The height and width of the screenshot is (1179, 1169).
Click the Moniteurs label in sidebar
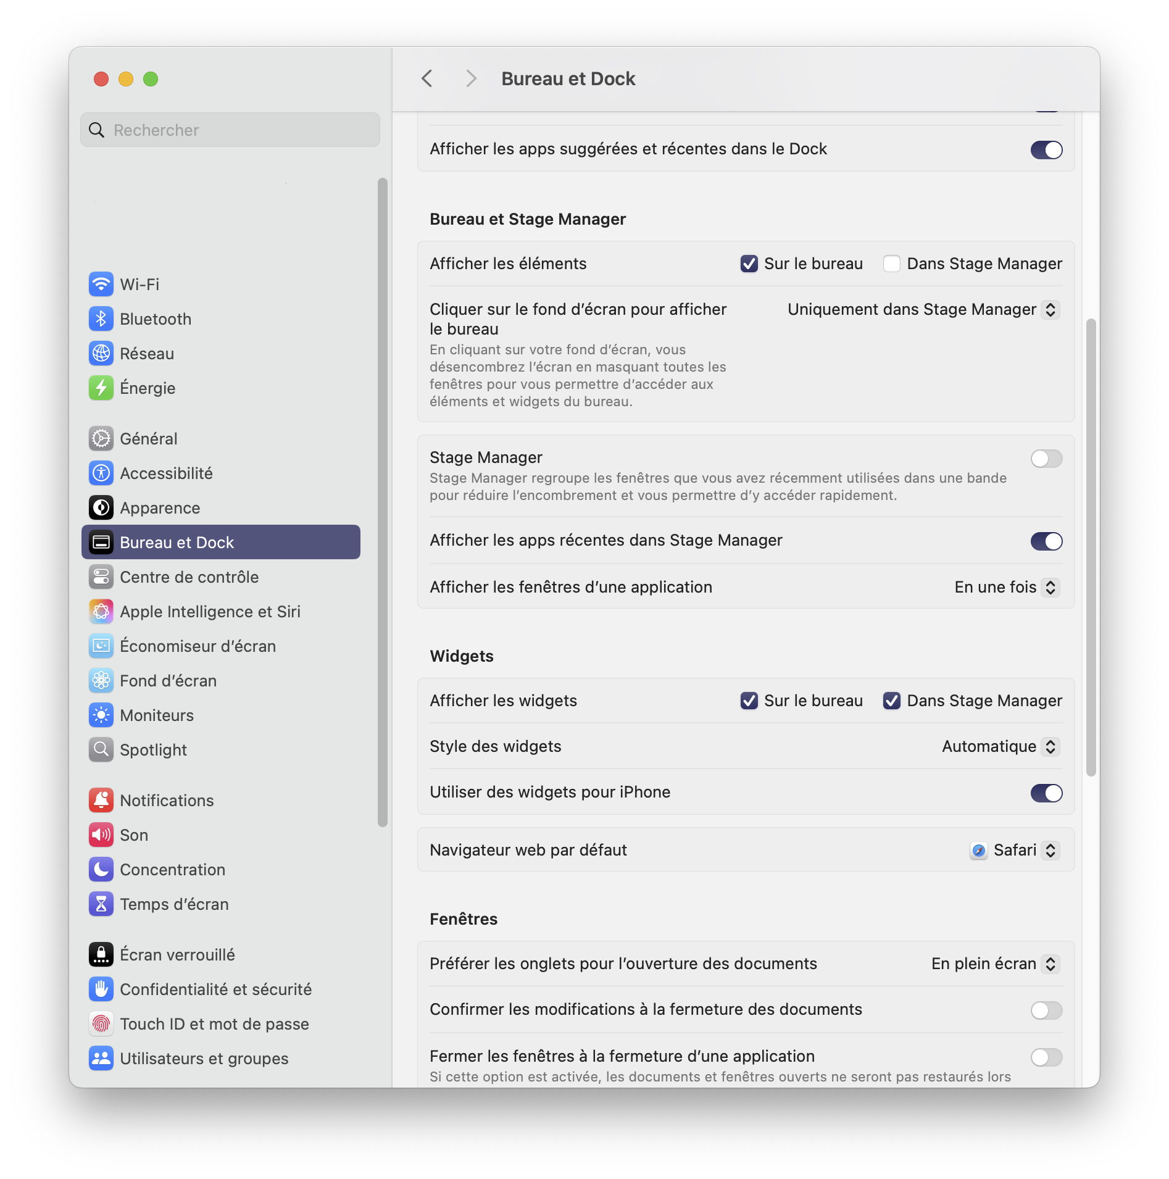(x=157, y=715)
